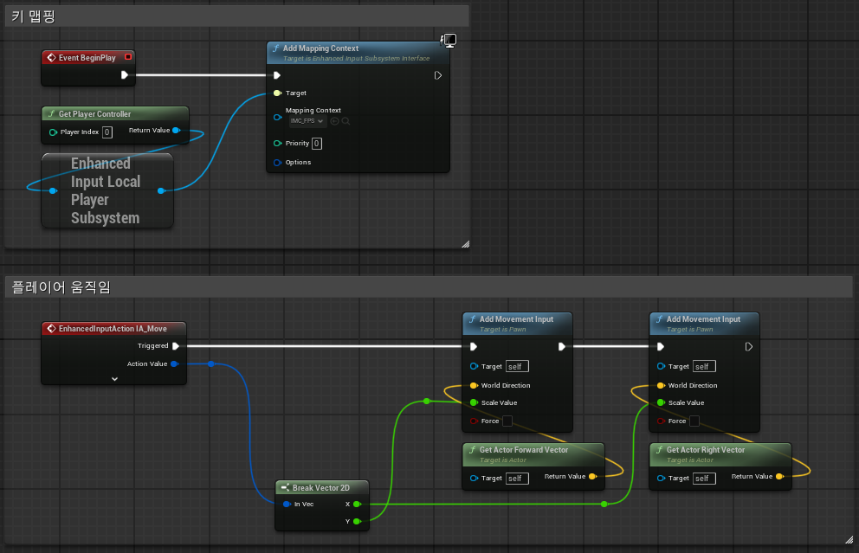The image size is (859, 553).
Task: Click Add Mapping Context output exec pin
Action: click(437, 75)
